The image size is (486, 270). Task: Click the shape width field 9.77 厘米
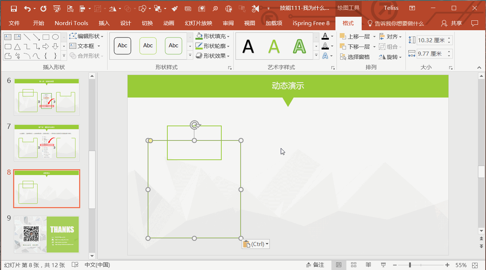click(x=435, y=54)
